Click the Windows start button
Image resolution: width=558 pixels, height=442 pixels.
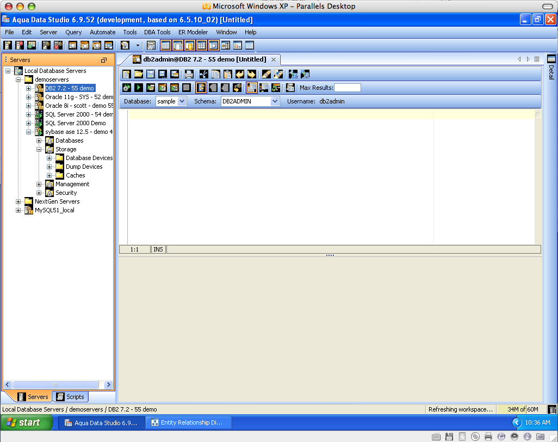click(x=26, y=422)
